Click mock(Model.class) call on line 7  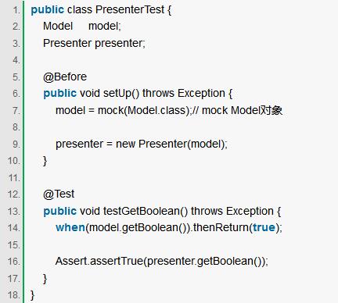tap(143, 110)
